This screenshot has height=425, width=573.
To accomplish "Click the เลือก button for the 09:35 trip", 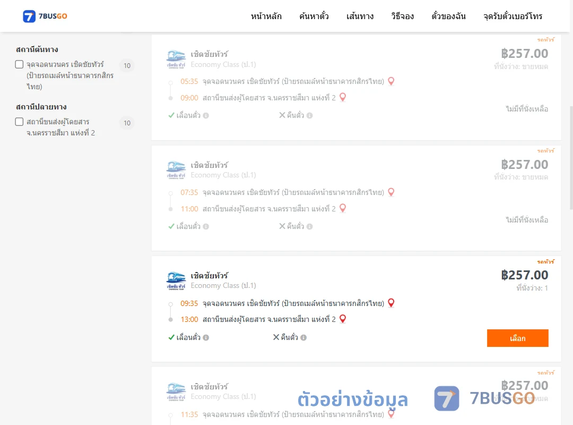I will (x=517, y=338).
